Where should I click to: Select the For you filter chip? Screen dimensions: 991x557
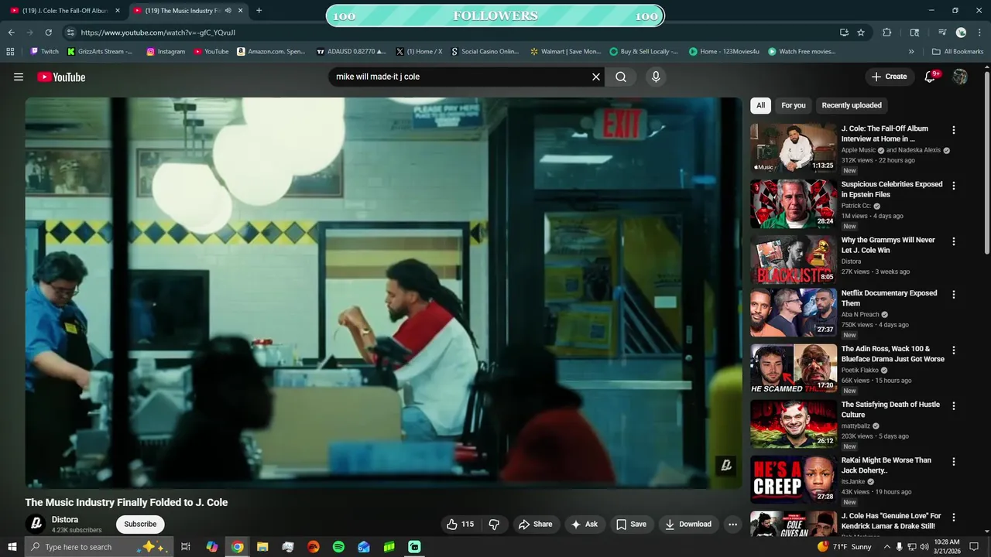click(x=794, y=105)
